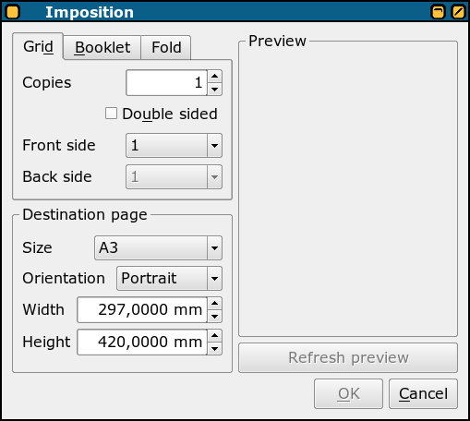
Task: Click the Height value field
Action: coord(142,342)
